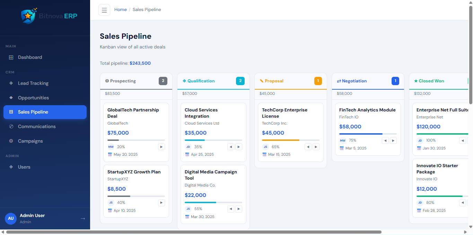Click the Sales Pipeline sidebar icon
Screen dimensions: 473x235
tap(11, 112)
